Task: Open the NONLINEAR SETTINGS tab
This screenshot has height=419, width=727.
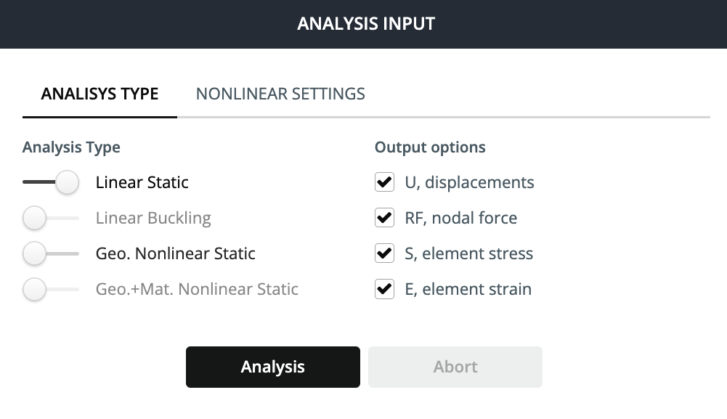Action: tap(280, 94)
